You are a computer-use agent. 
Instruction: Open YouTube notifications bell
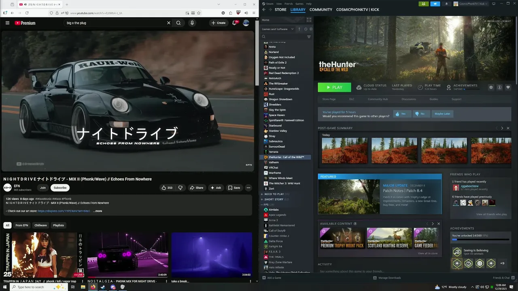pyautogui.click(x=234, y=23)
